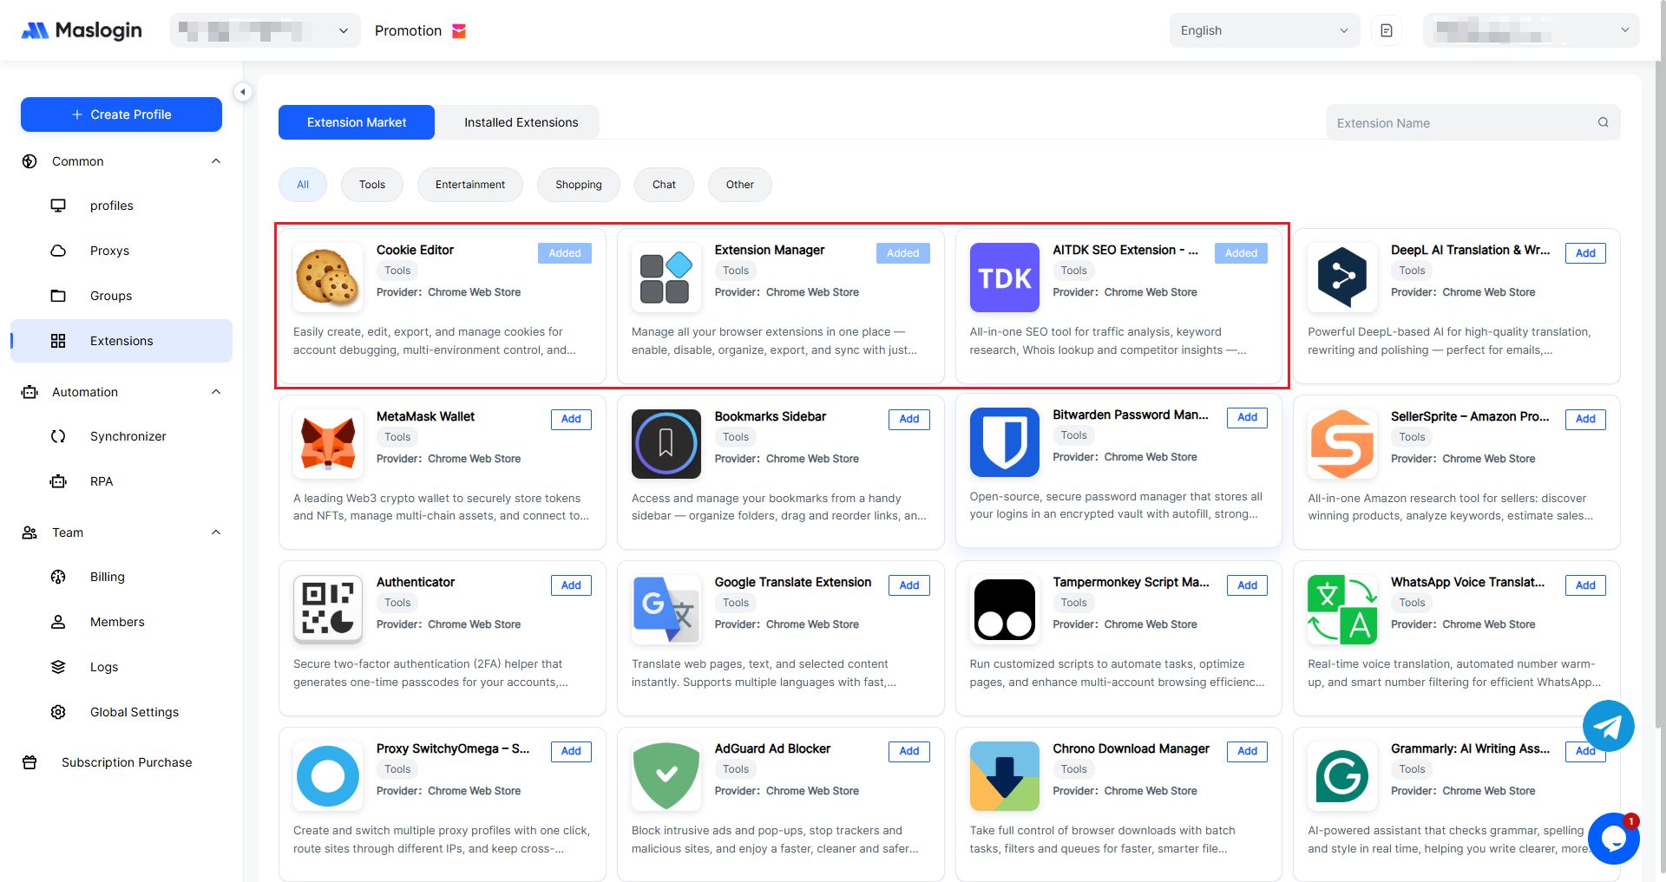Click the search magnifier icon
This screenshot has width=1666, height=882.
1603,122
